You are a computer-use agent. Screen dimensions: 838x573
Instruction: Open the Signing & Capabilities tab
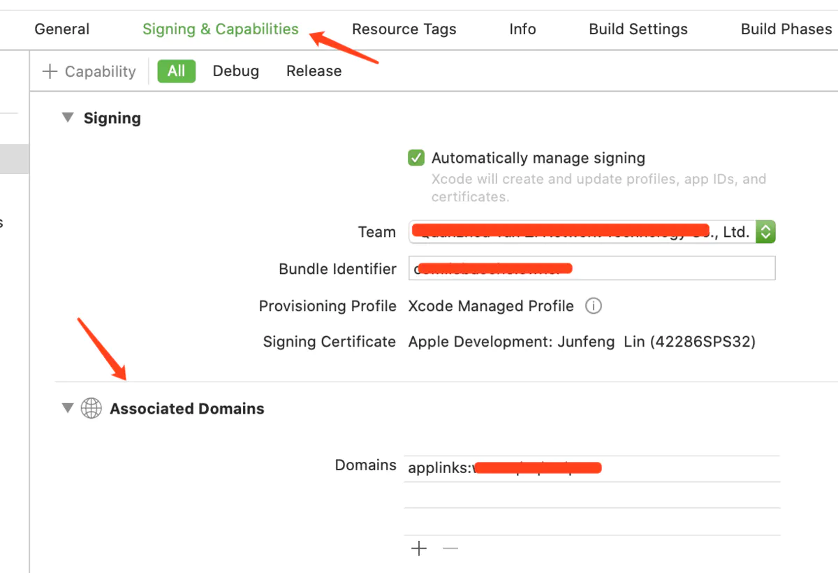pyautogui.click(x=221, y=29)
